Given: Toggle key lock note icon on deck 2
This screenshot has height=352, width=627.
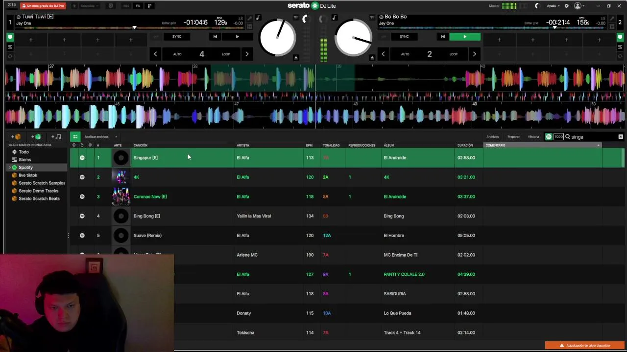Looking at the screenshot, I should point(335,18).
